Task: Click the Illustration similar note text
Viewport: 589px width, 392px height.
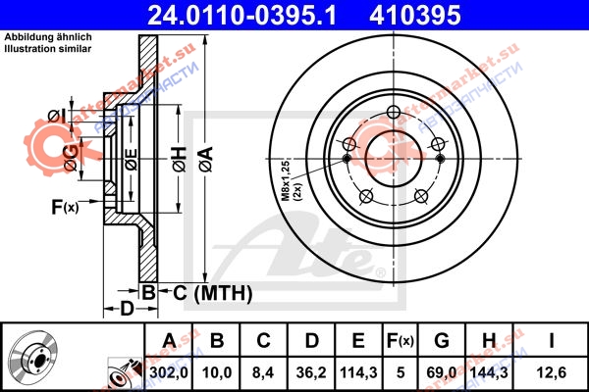Action: (x=48, y=48)
